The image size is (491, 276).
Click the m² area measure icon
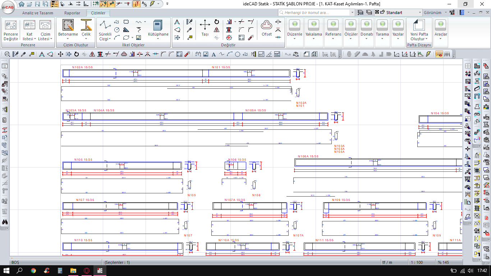[261, 54]
